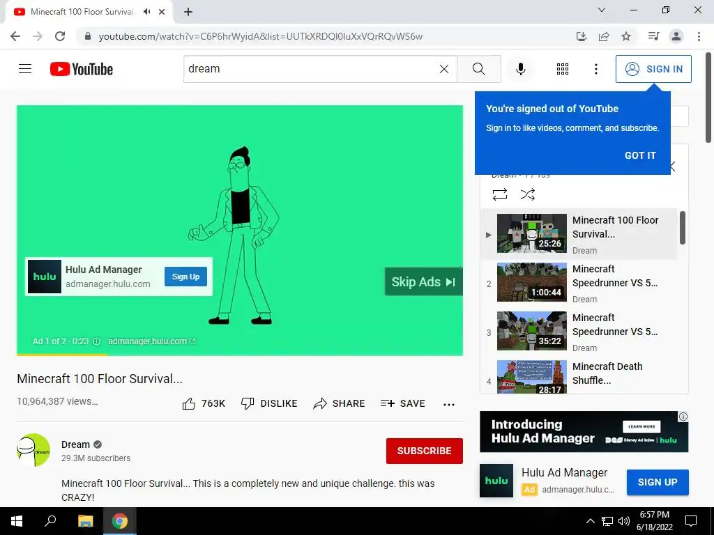This screenshot has width=714, height=535.
Task: Play the 35:22 Minecraft Speedrunner video
Action: [x=579, y=332]
